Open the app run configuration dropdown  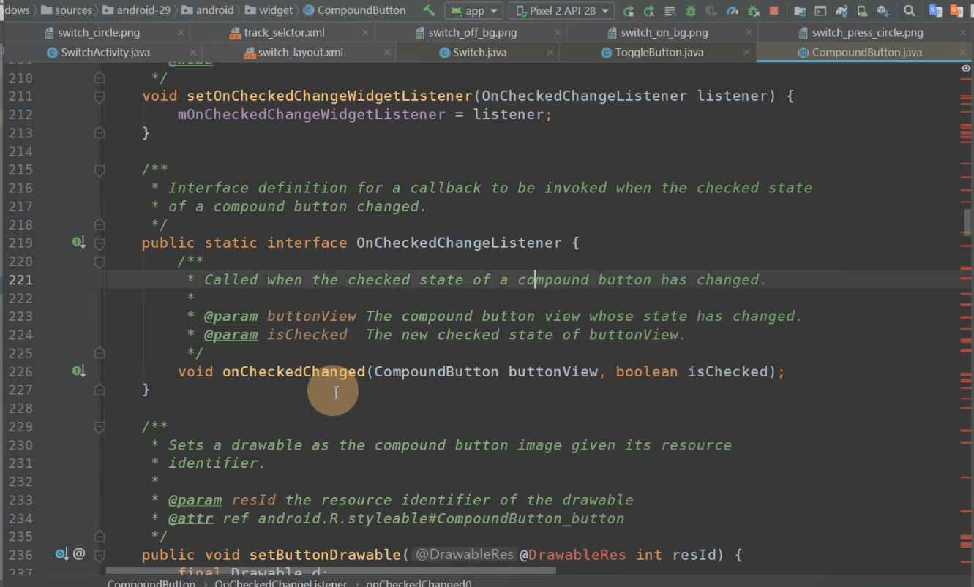(x=474, y=10)
